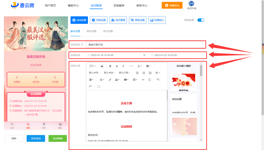Click the 壹云微 logo
Image resolution: width=264 pixels, height=150 pixels.
[23, 5]
